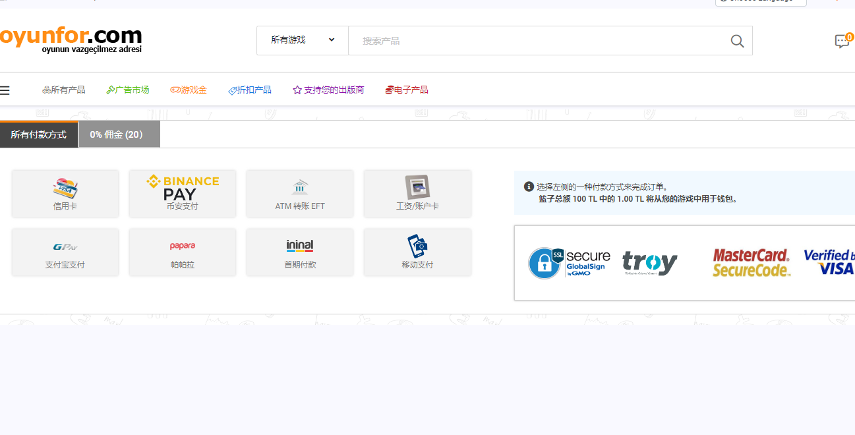Choose the GPay 支付宝支付 payment method
Screen dimensions: 855x435
tap(65, 252)
